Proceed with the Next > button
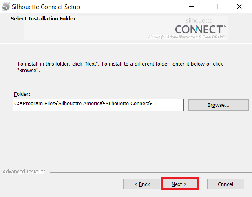 [x=180, y=184]
